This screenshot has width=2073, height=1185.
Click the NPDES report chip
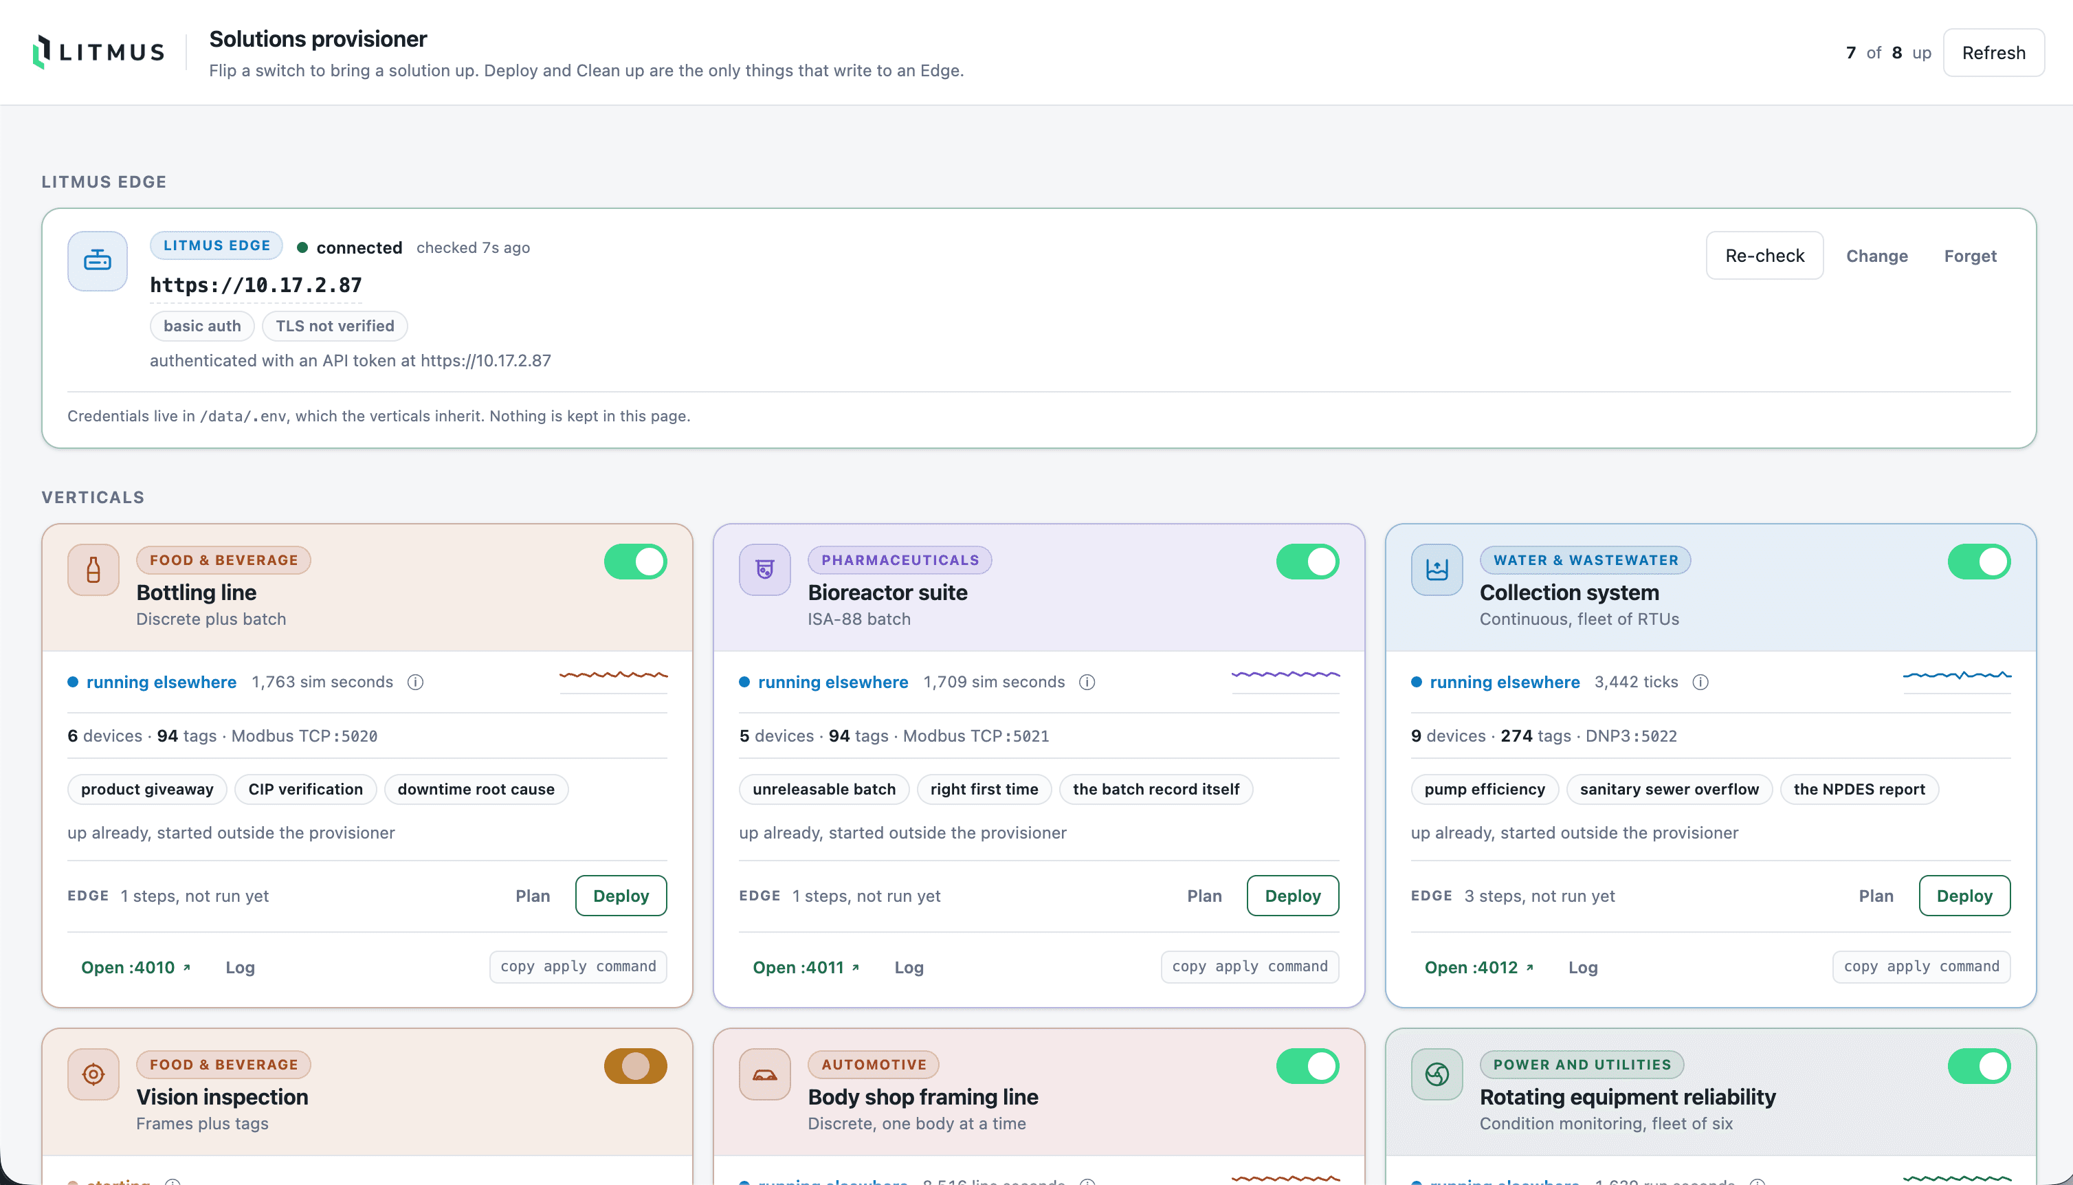pos(1859,788)
